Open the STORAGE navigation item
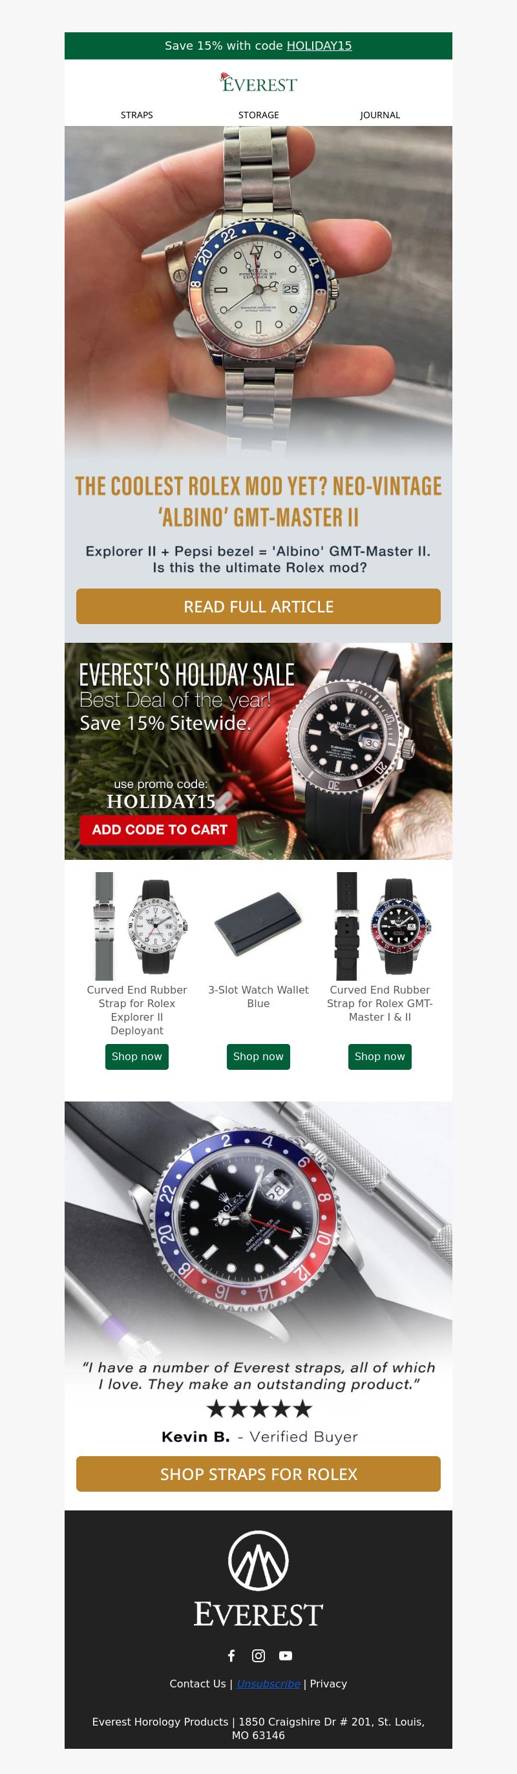This screenshot has width=517, height=1774. click(x=258, y=115)
